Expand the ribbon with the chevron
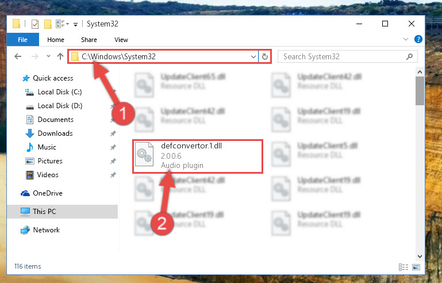The width and height of the screenshot is (442, 283). 406,39
